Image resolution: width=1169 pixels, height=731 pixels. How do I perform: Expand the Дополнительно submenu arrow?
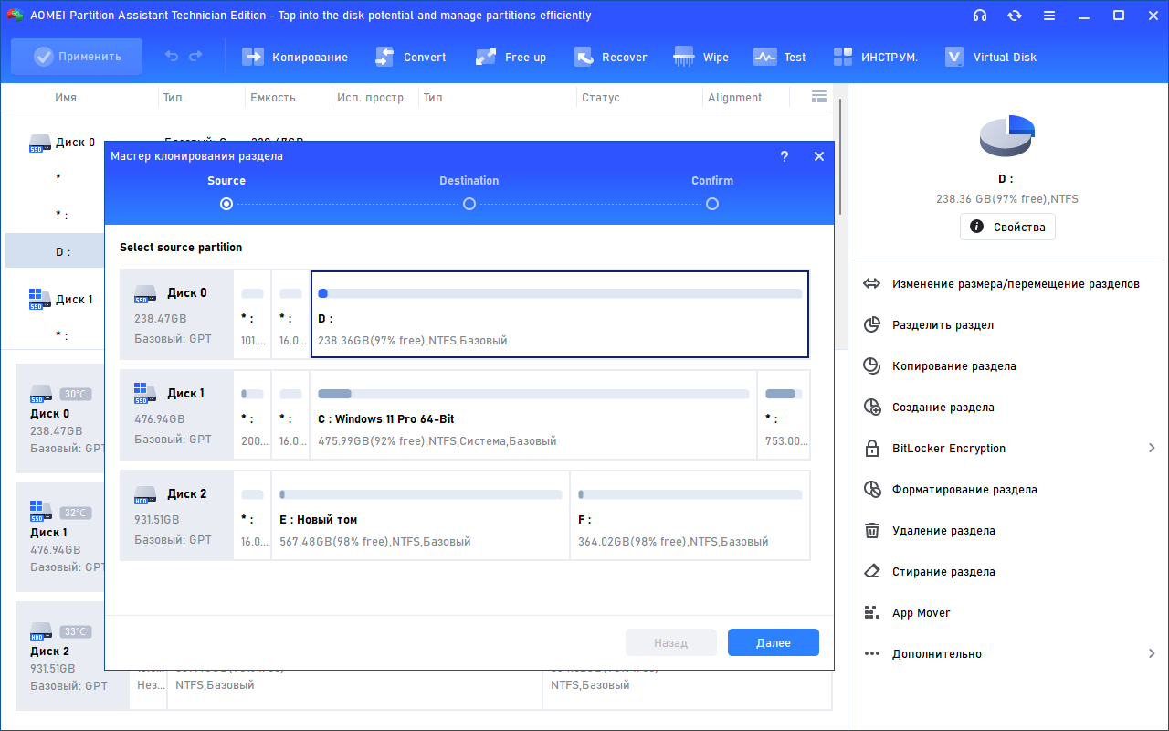pyautogui.click(x=1152, y=654)
